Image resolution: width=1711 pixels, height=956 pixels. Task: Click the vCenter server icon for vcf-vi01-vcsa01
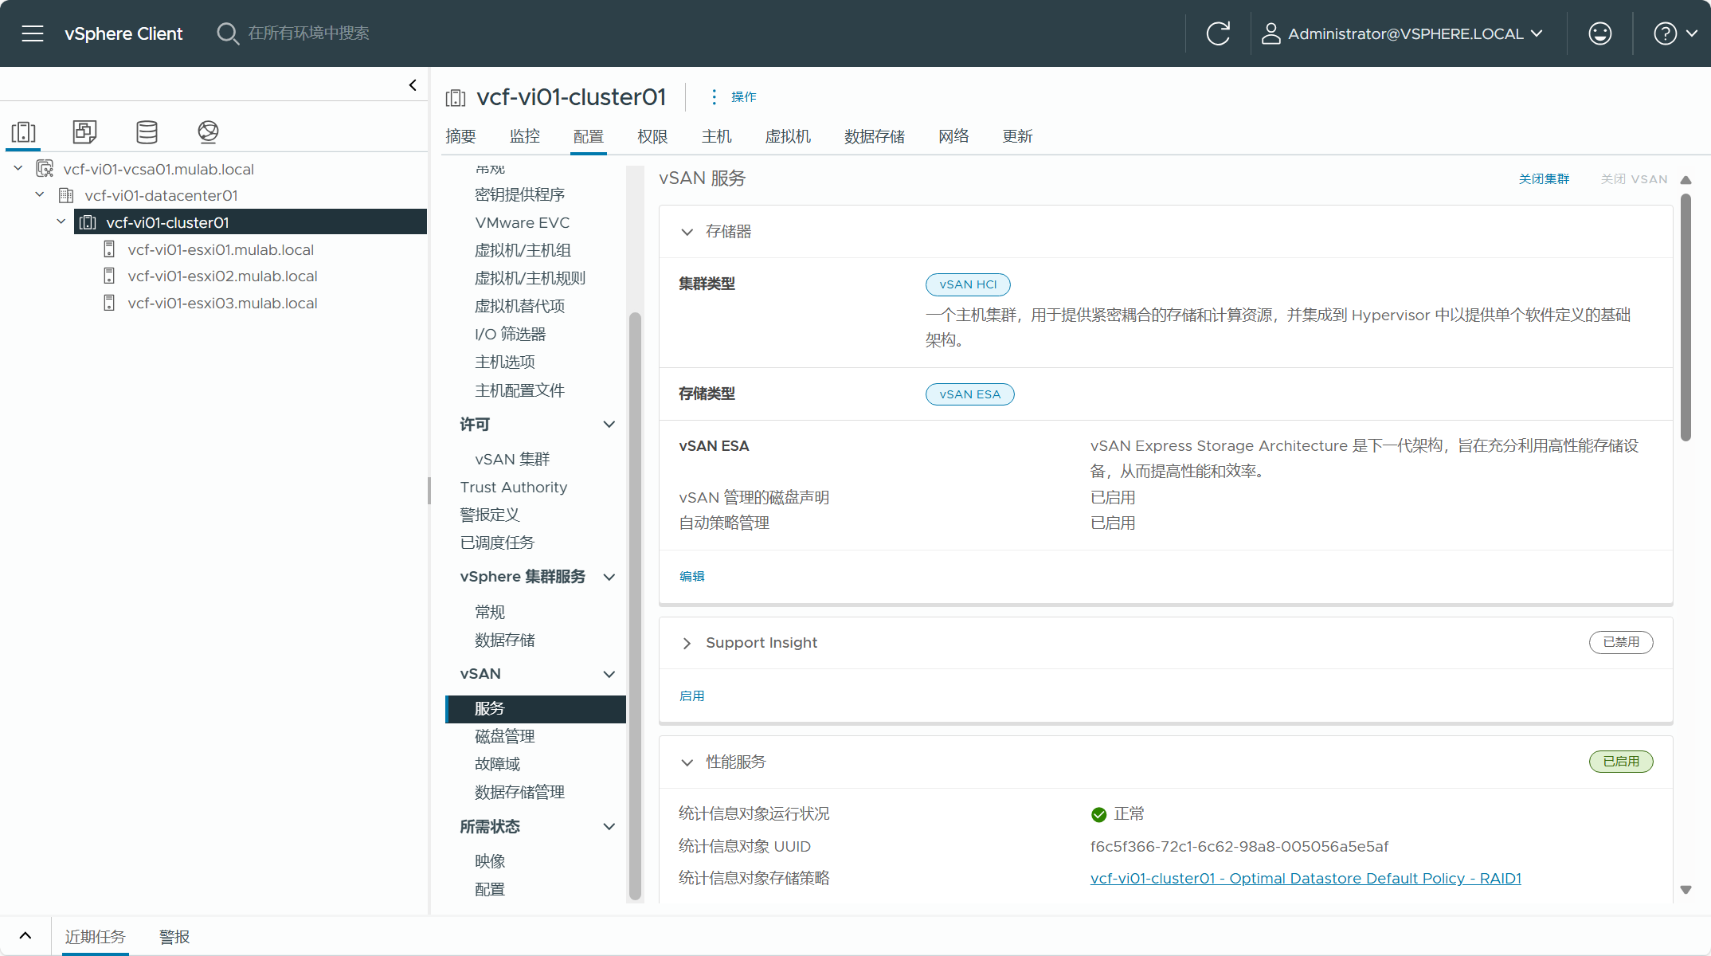45,169
